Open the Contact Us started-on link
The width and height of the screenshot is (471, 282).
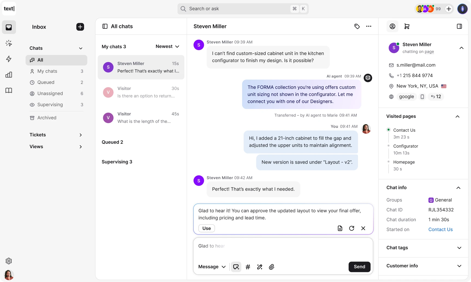[x=441, y=229]
